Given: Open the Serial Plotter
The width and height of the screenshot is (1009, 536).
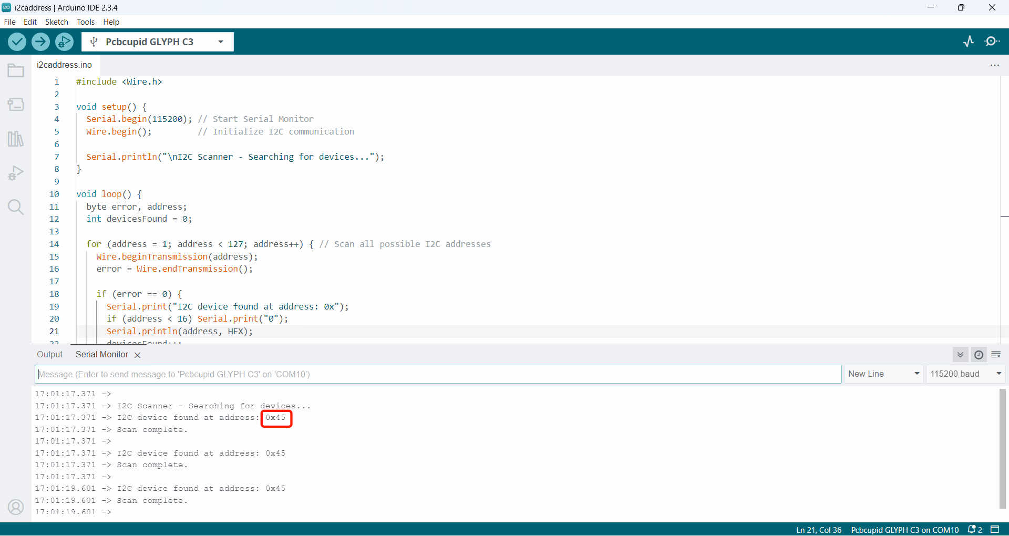Looking at the screenshot, I should click(x=969, y=42).
